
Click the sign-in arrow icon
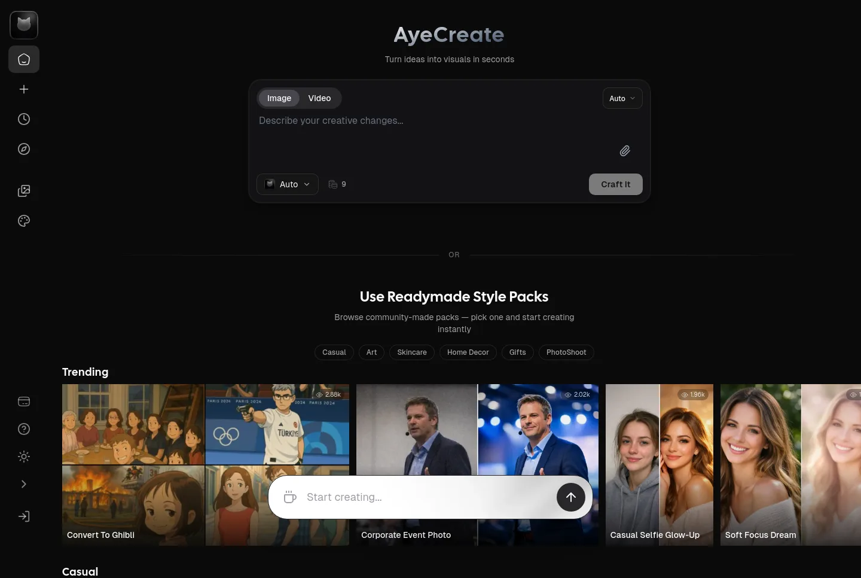24,516
